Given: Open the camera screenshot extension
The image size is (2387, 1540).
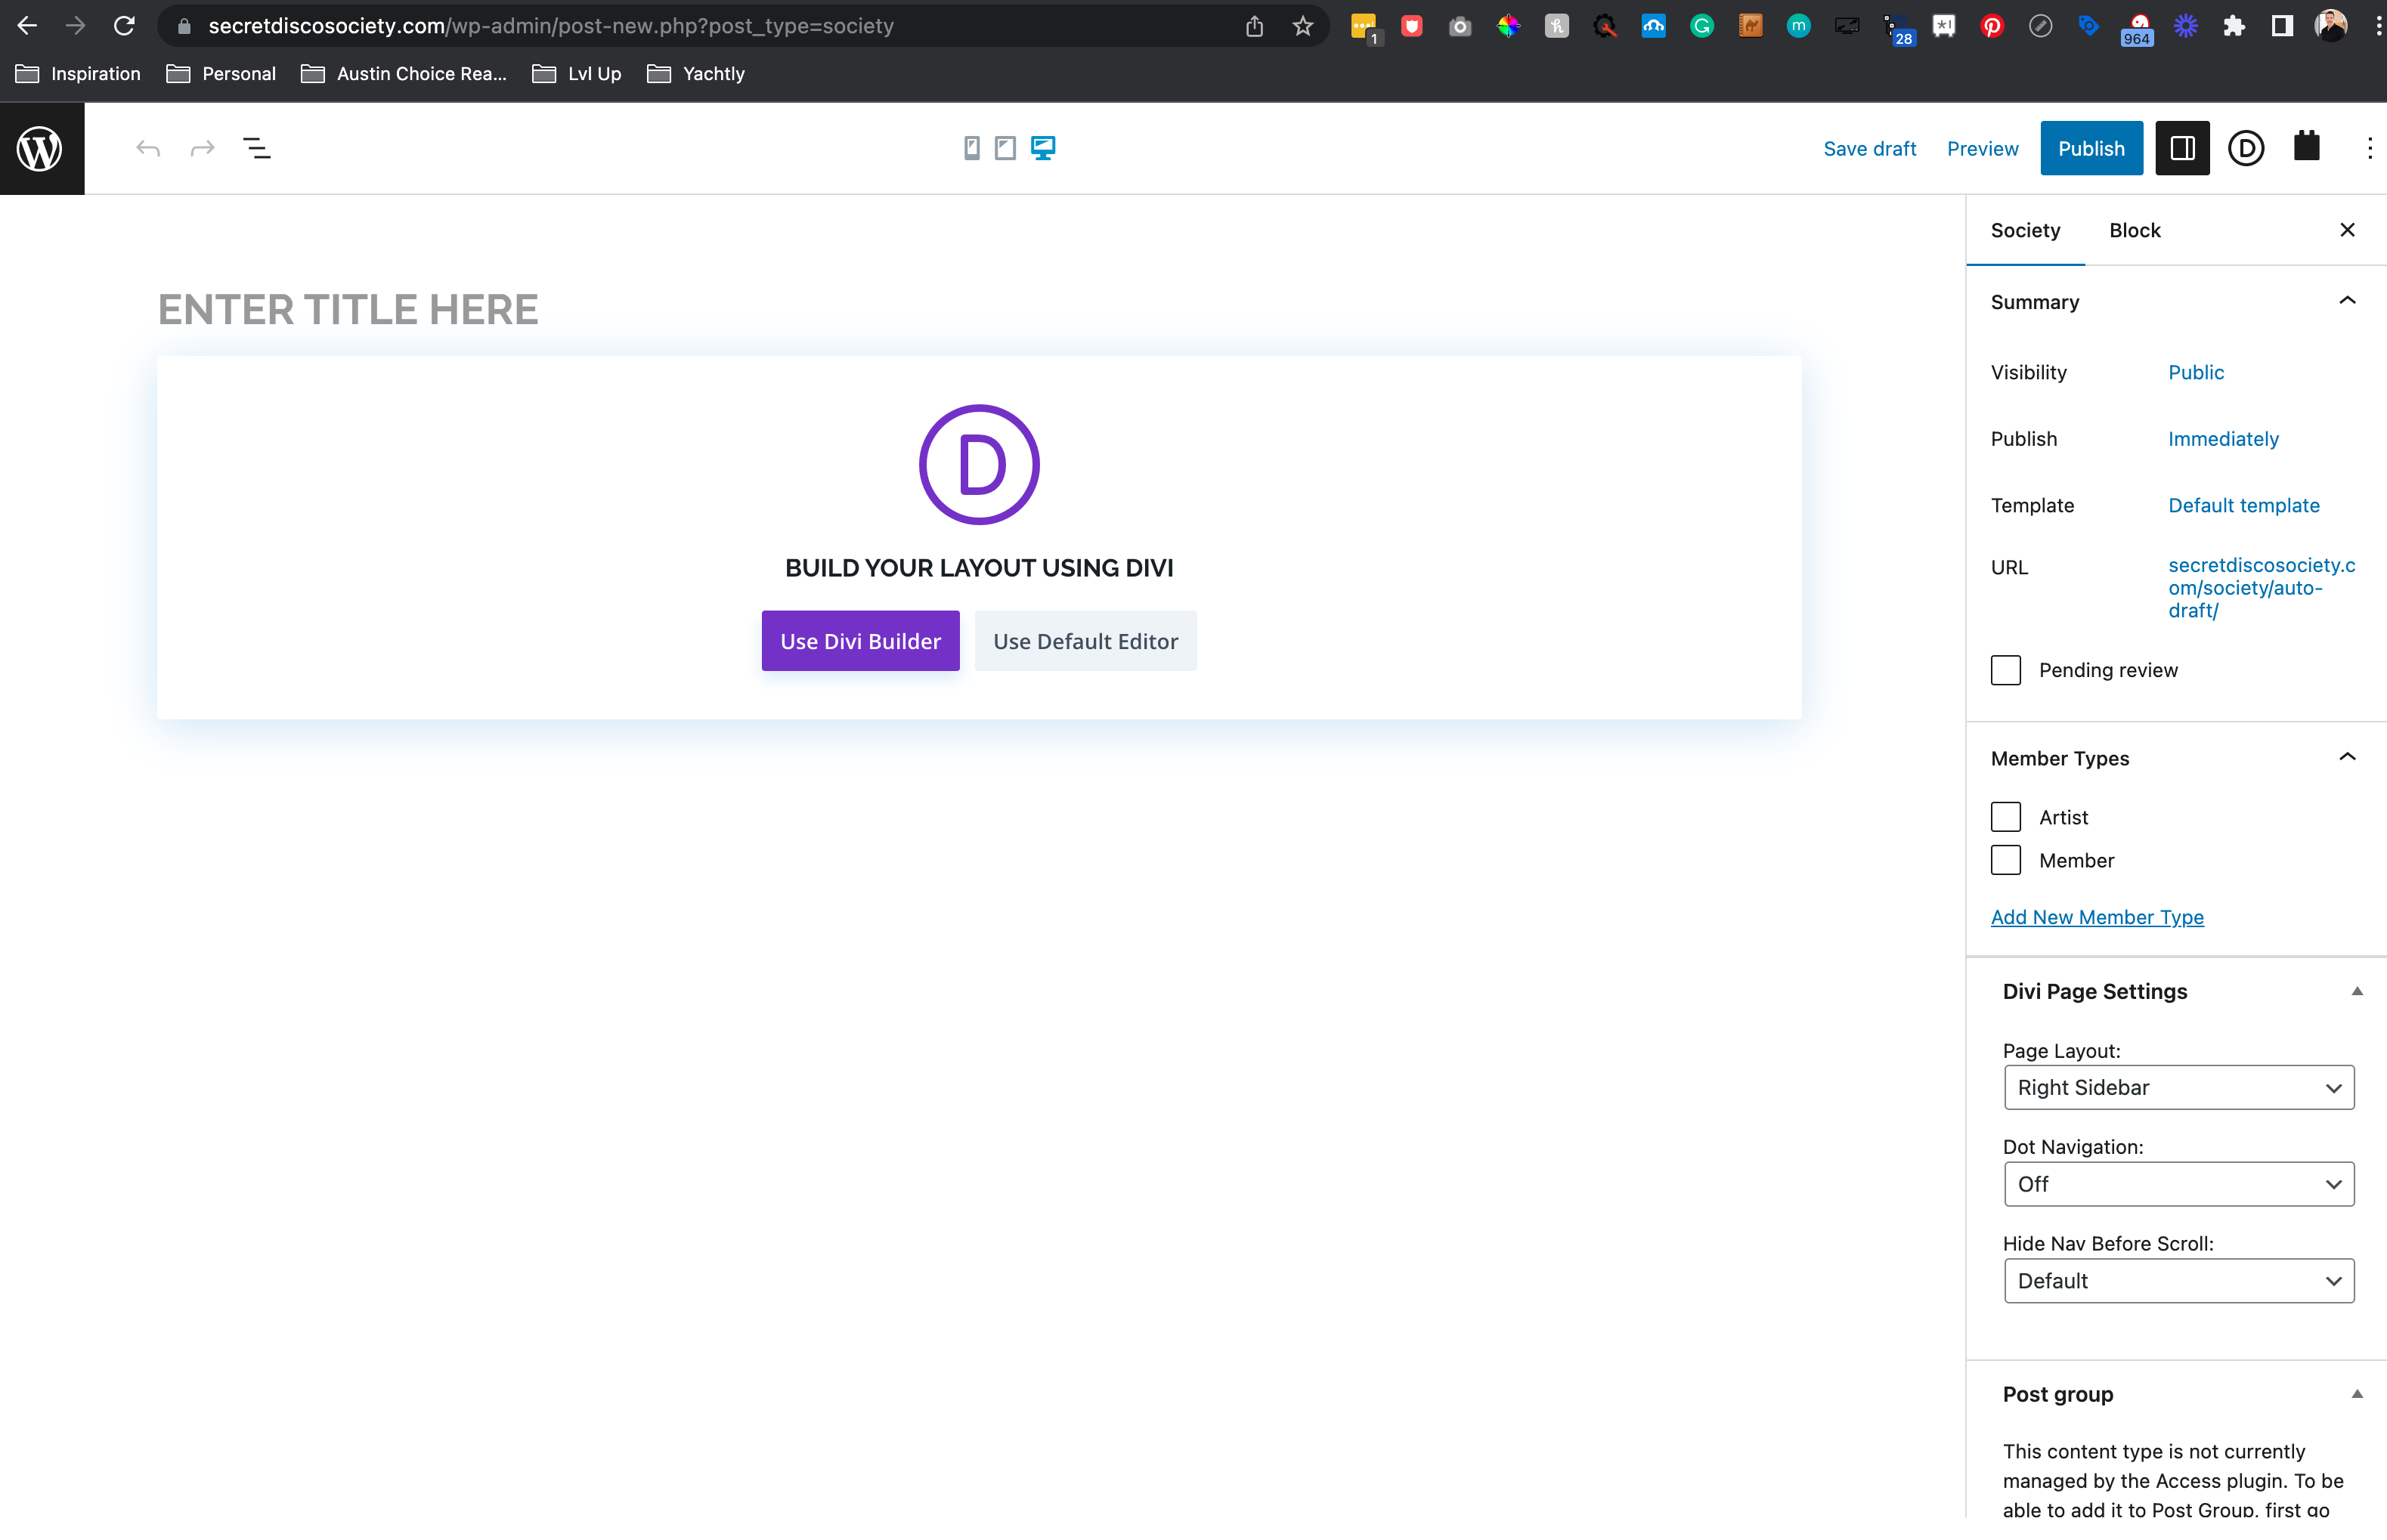Looking at the screenshot, I should [1460, 26].
